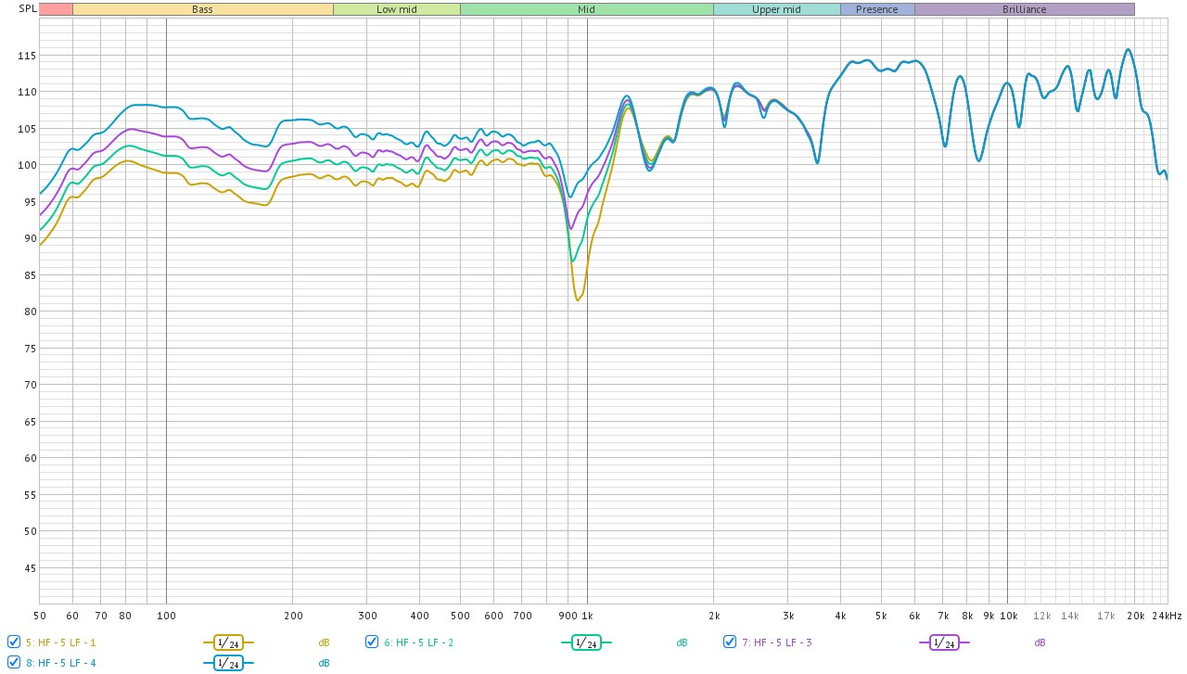Hide the HF - 5 LF - 2 trace
The image size is (1187, 674).
pos(372,642)
